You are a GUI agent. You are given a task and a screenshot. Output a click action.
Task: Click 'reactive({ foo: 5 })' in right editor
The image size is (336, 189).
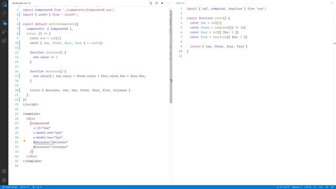[230, 37]
